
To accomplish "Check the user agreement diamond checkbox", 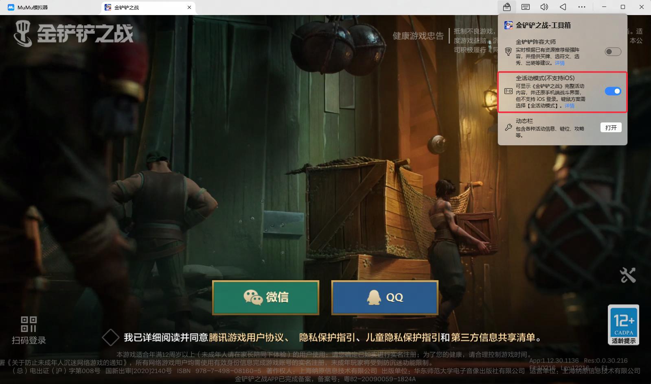I will click(110, 337).
